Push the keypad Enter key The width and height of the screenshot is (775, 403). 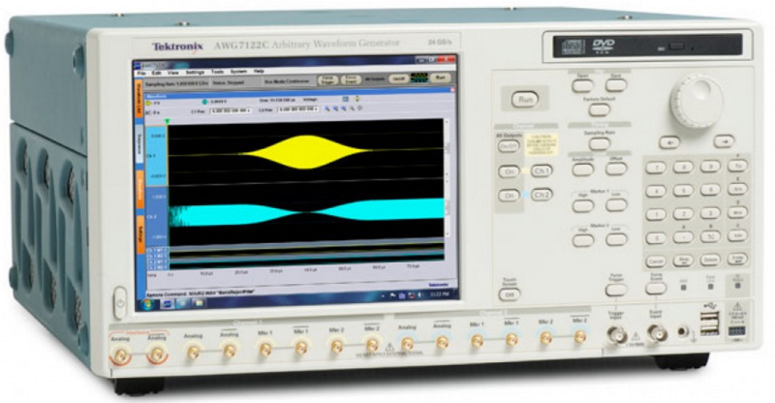(x=737, y=259)
